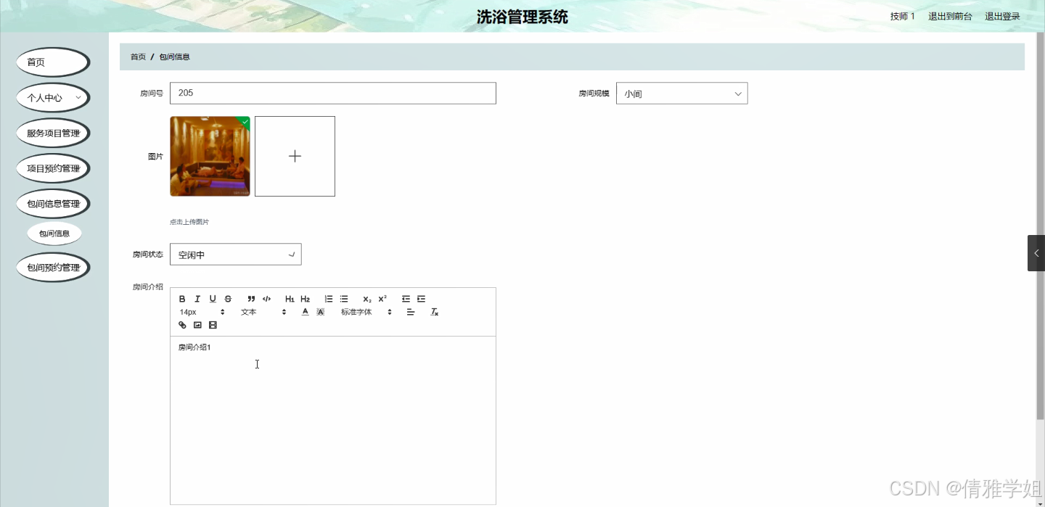Click the plus box to upload another picture
Screen dimensions: 1045x507
(295, 156)
